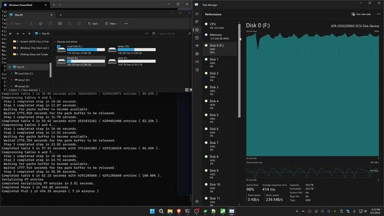This screenshot has width=384, height=216.
Task: Add a new File Explorer tab
Action: (x=61, y=15)
